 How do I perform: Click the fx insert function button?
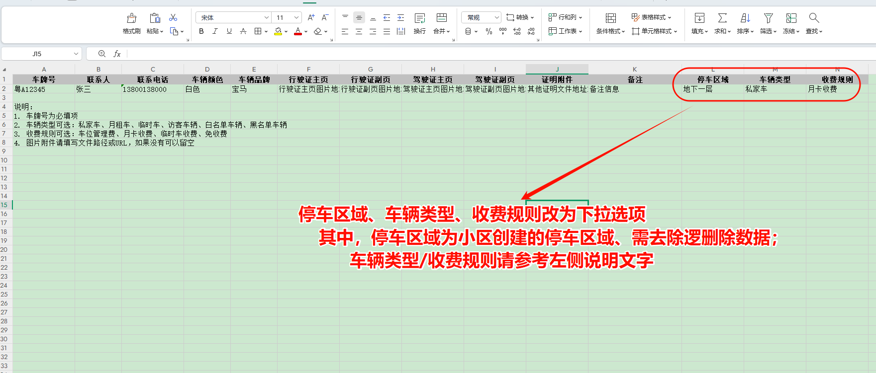pyautogui.click(x=117, y=54)
